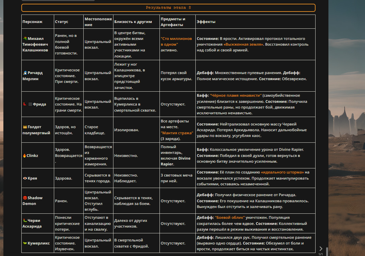This screenshot has height=256, width=365.
Task: Click the Персонаж column header
Action: (x=33, y=22)
